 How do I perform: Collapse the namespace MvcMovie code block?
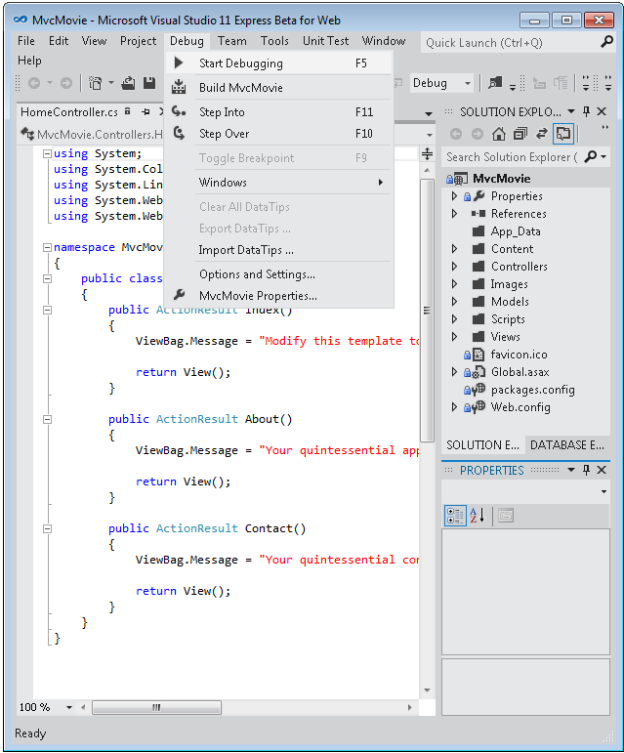click(47, 247)
